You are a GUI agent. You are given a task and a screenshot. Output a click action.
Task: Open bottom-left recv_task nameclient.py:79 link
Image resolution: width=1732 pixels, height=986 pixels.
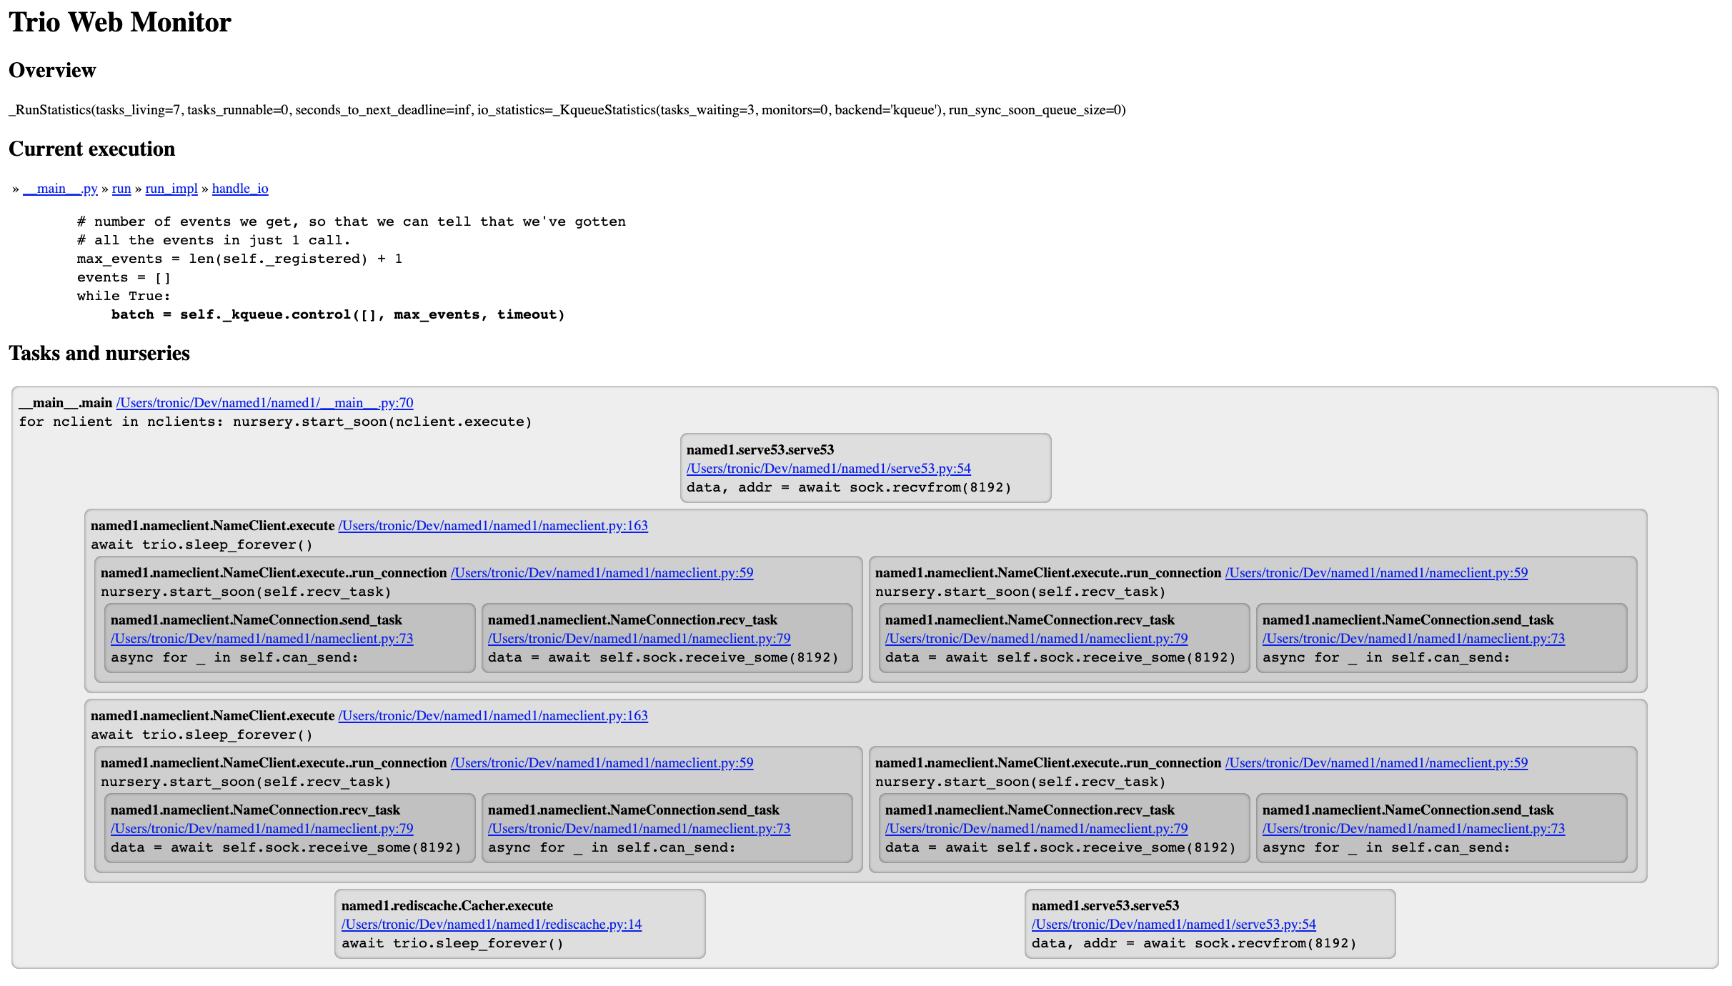pos(262,829)
